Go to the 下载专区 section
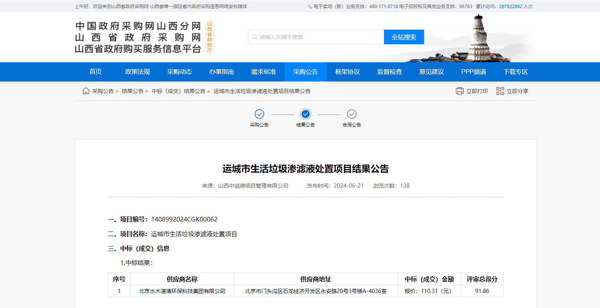The image size is (600, 308). [x=515, y=72]
